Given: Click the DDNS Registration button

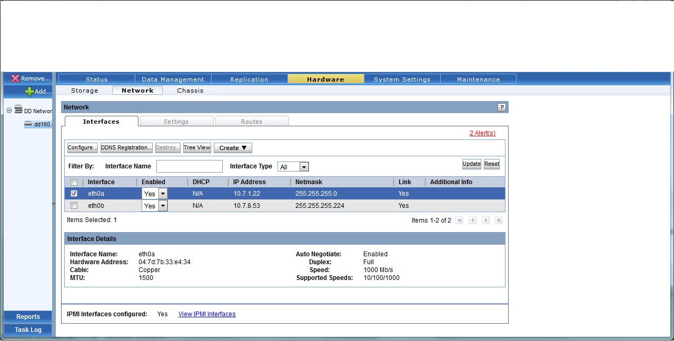Looking at the screenshot, I should (127, 148).
